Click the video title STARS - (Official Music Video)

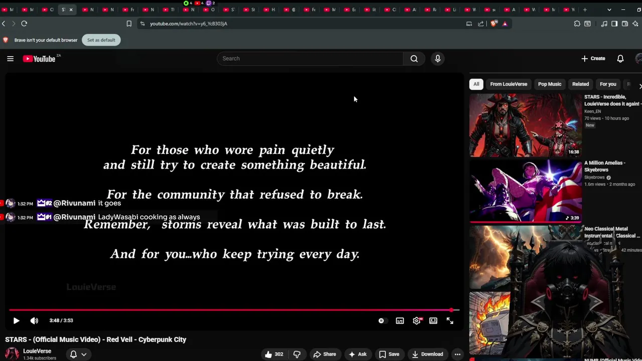click(x=95, y=339)
